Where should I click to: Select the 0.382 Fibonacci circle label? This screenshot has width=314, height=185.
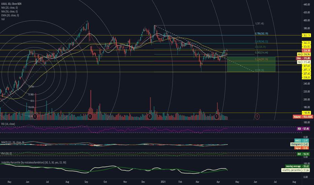[31, 95]
